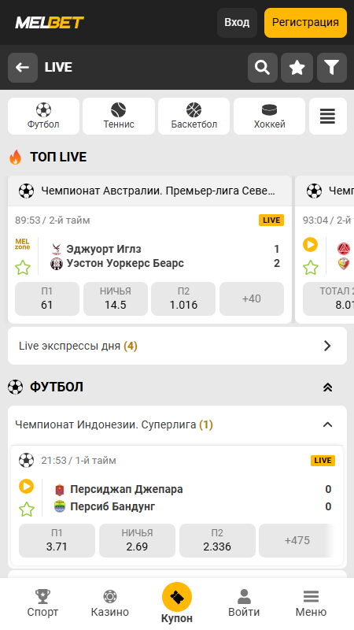Open the full sports list hamburger icon
Viewport: 354px width, 630px height.
point(327,116)
